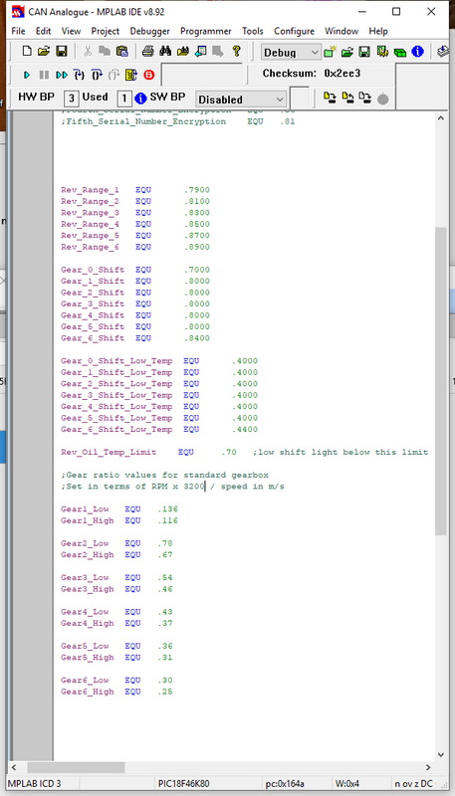Click the HW BP count box showing 3
The width and height of the screenshot is (455, 796).
[x=71, y=99]
